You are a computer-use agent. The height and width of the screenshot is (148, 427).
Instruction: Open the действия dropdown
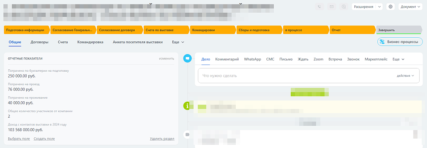coord(406,75)
